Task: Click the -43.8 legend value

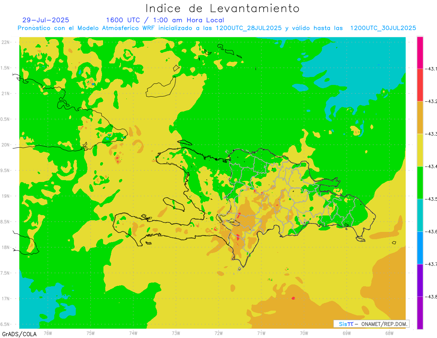Action: 431,296
